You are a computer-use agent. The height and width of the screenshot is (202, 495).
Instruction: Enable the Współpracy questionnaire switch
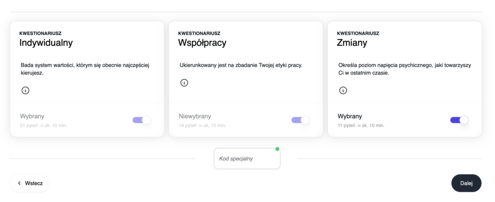[x=300, y=120]
